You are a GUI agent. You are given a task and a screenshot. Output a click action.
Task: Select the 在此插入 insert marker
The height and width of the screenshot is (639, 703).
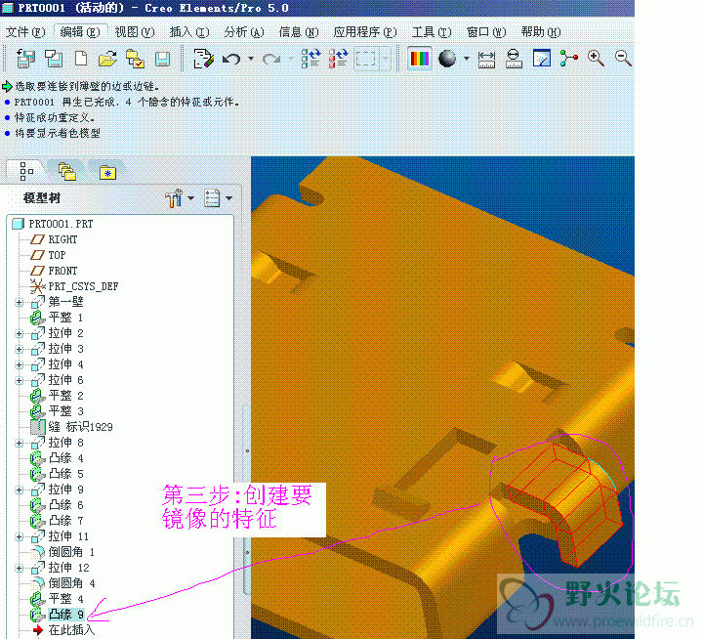coord(71,630)
